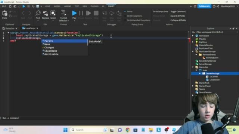Open the Windows Start menu
Viewport: 239px width, 134px height.
pyautogui.click(x=65, y=130)
